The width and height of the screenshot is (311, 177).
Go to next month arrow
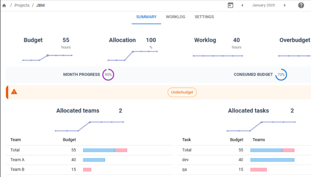click(x=285, y=5)
